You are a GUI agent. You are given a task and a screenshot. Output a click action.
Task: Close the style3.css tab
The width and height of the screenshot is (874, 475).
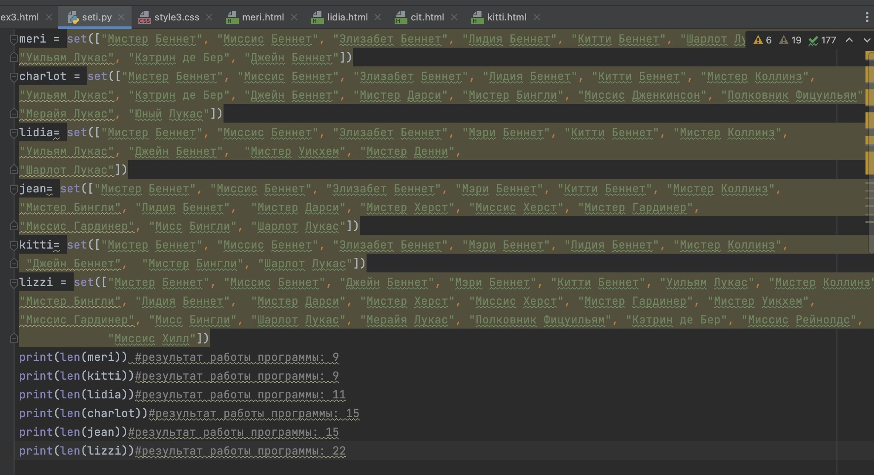(209, 17)
